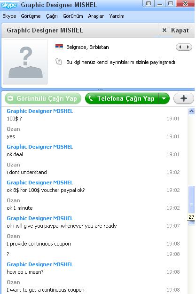Click scrollbar up arrow in chat
The height and width of the screenshot is (294, 196).
click(x=191, y=111)
